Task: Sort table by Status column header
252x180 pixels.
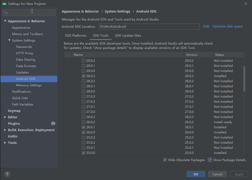Action: pyautogui.click(x=228, y=55)
